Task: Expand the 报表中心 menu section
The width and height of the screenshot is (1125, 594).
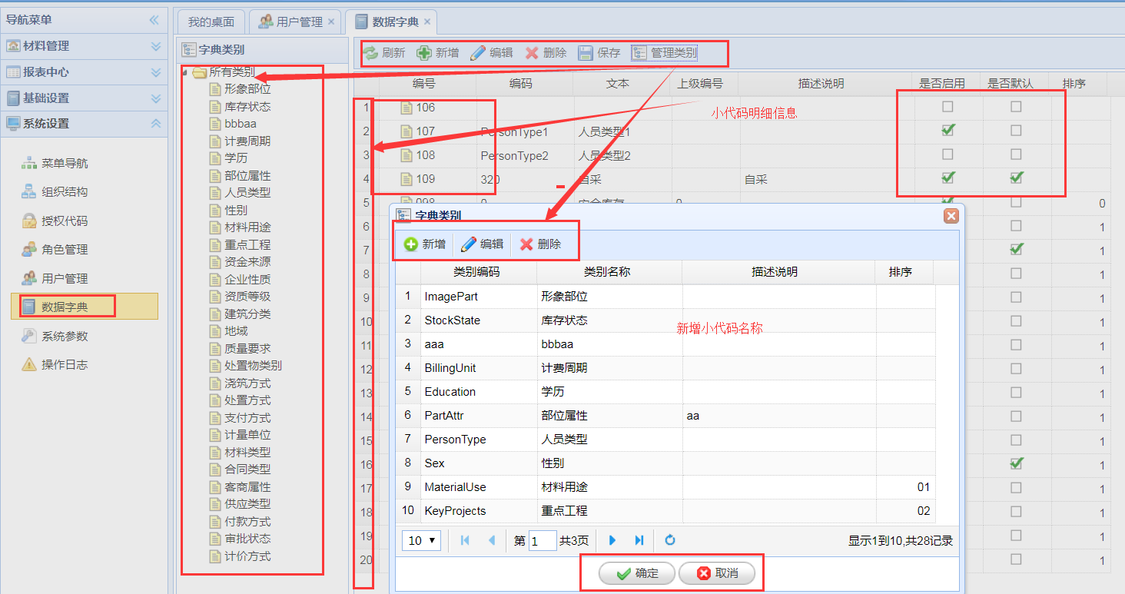Action: point(156,72)
